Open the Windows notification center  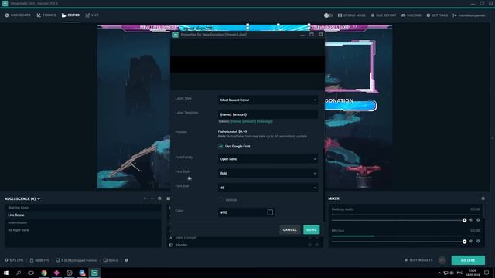486,273
